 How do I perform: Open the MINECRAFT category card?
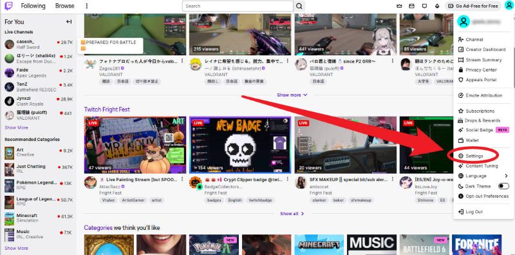click(319, 245)
